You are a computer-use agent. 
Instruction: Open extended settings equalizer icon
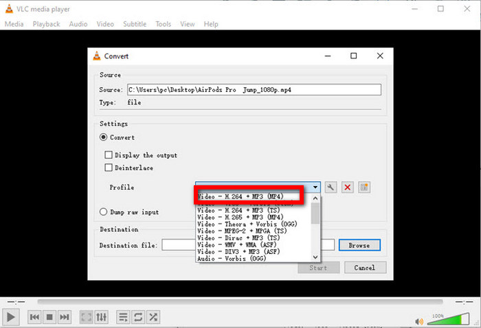pyautogui.click(x=101, y=317)
